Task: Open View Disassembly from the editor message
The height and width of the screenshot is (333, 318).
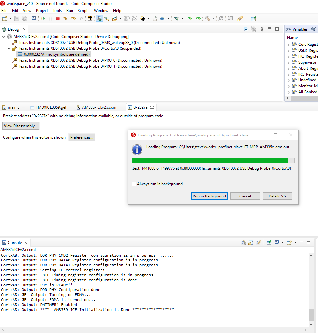Action: [20, 126]
